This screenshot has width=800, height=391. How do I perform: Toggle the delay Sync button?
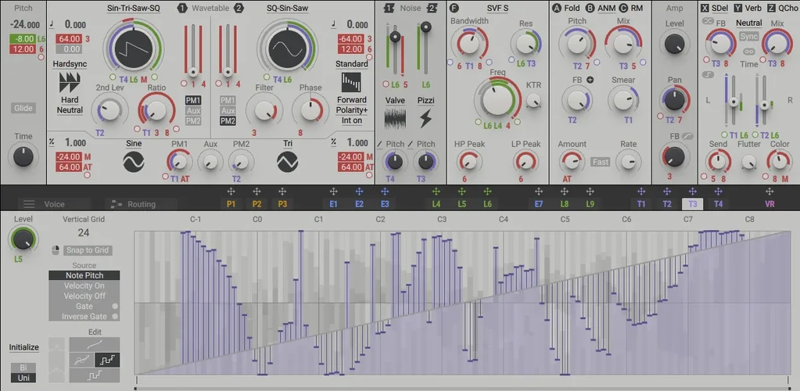[748, 37]
